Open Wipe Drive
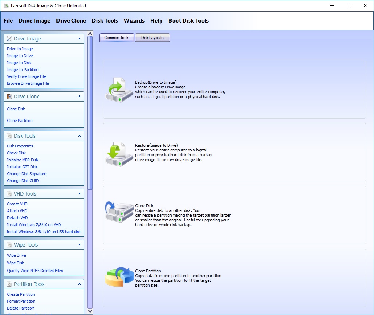This screenshot has height=315, width=374. tap(16, 255)
